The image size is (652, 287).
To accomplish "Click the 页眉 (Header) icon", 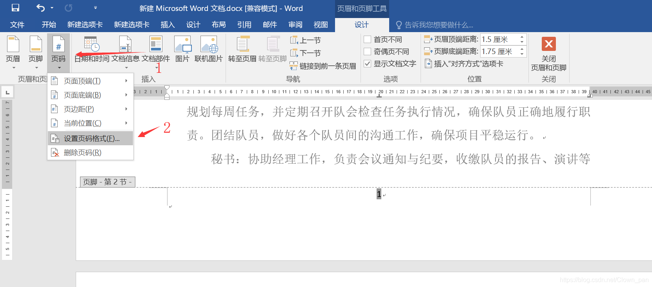I will [x=13, y=44].
